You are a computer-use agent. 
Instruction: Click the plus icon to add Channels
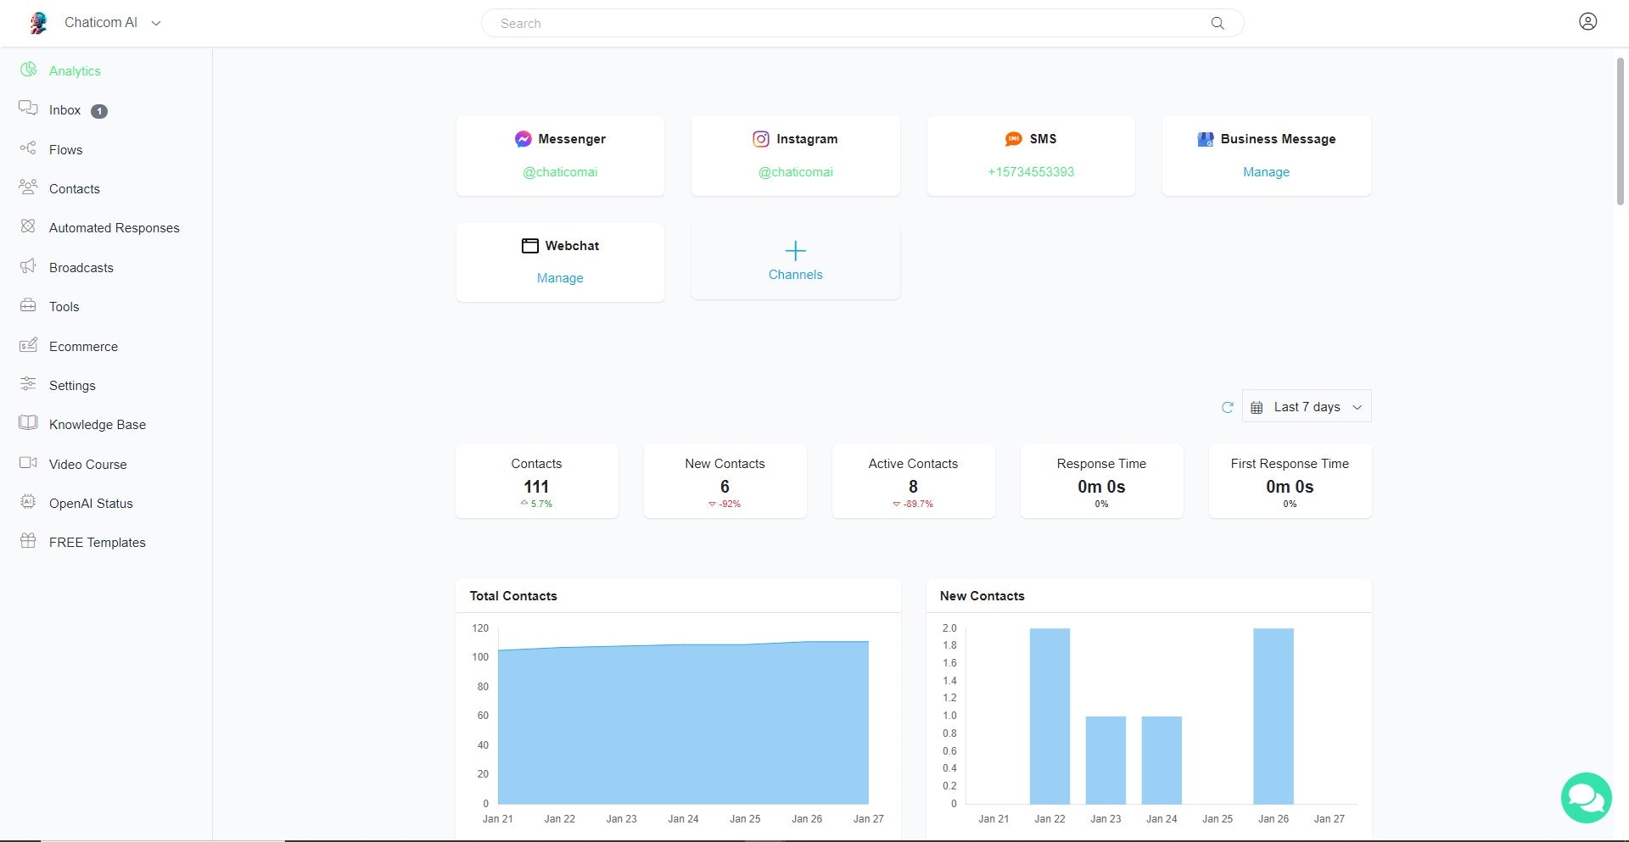[795, 250]
